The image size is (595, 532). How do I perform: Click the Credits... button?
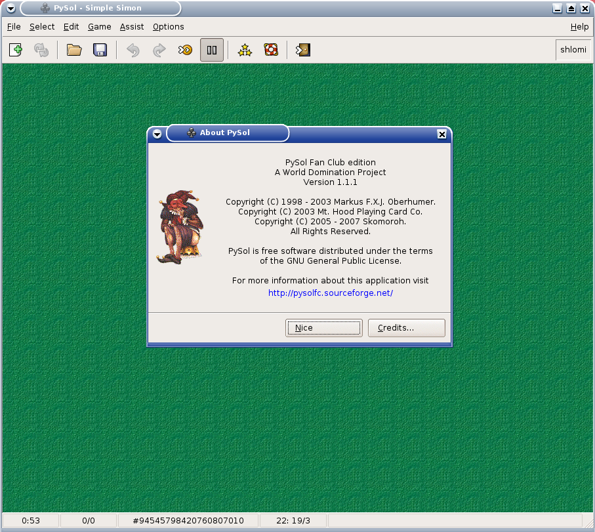pos(407,328)
